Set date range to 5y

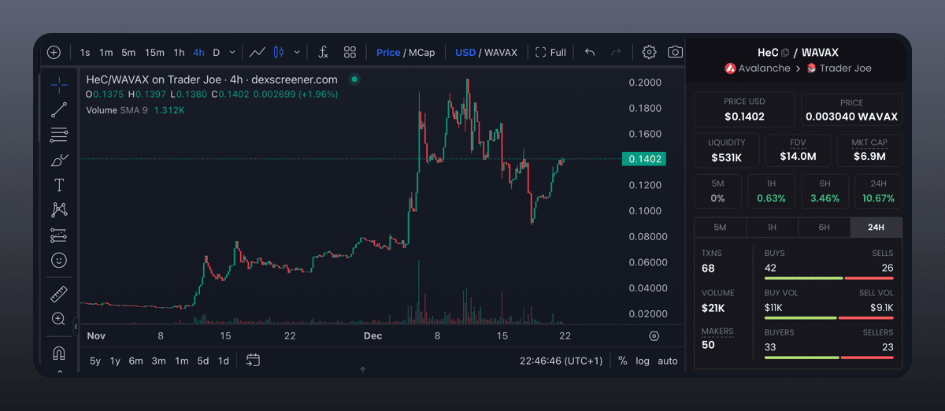pos(95,361)
